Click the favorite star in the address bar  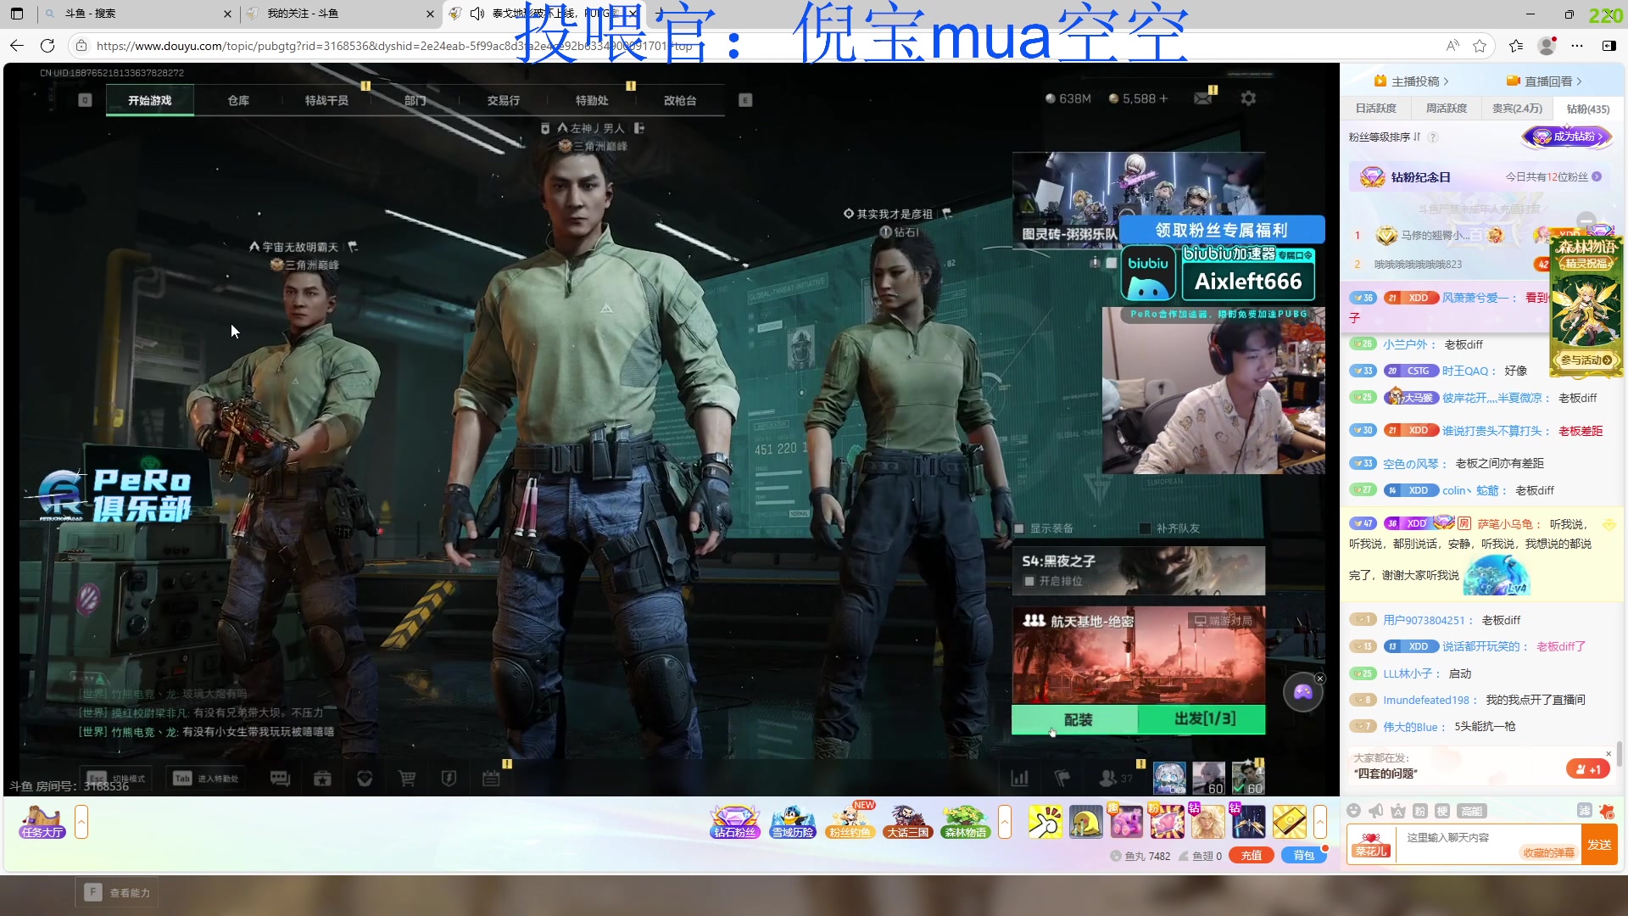[1480, 46]
